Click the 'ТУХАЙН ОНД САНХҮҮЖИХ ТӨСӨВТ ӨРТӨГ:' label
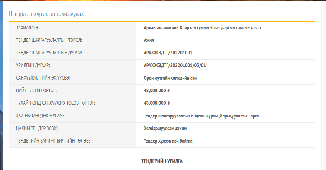The height and width of the screenshot is (170, 326). pyautogui.click(x=53, y=103)
